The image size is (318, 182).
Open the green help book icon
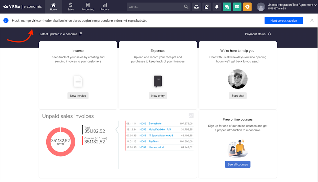pos(237,7)
